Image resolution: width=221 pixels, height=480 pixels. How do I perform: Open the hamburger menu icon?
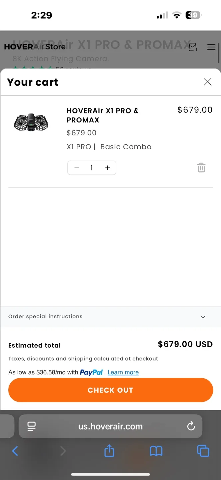[x=211, y=47]
